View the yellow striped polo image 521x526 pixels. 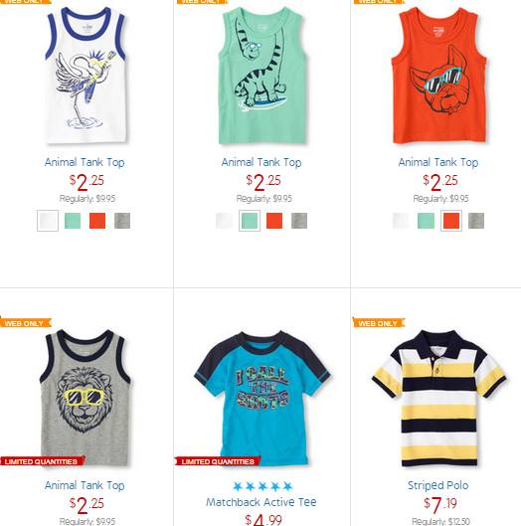(439, 399)
